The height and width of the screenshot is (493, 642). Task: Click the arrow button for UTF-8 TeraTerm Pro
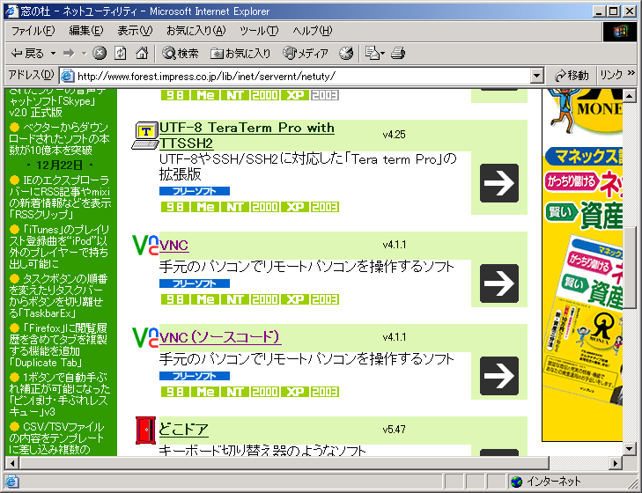499,183
